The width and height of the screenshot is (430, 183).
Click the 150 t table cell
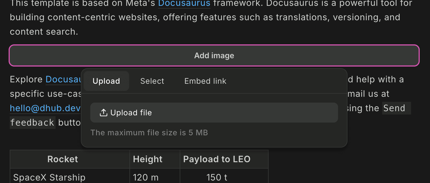click(x=217, y=177)
